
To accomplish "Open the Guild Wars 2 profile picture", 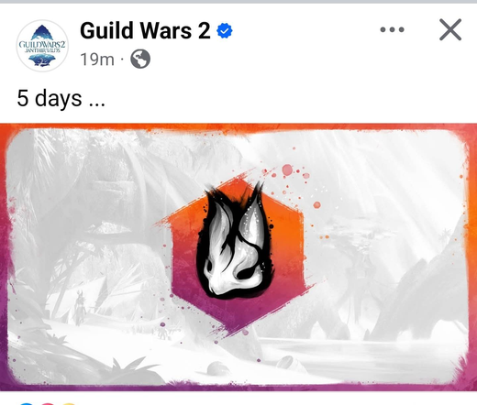I will (42, 46).
